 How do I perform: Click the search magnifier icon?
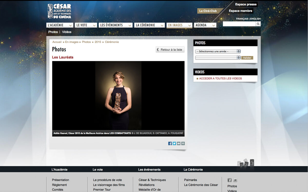(258, 24)
